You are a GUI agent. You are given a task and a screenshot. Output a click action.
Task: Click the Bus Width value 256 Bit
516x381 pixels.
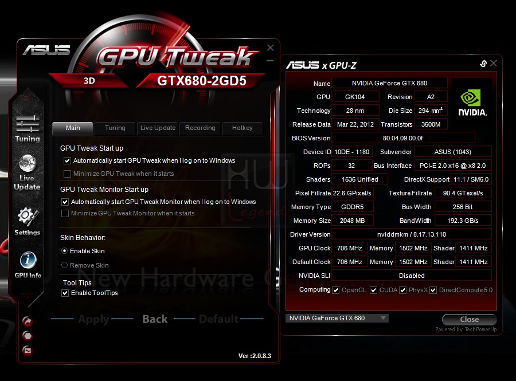pos(463,207)
